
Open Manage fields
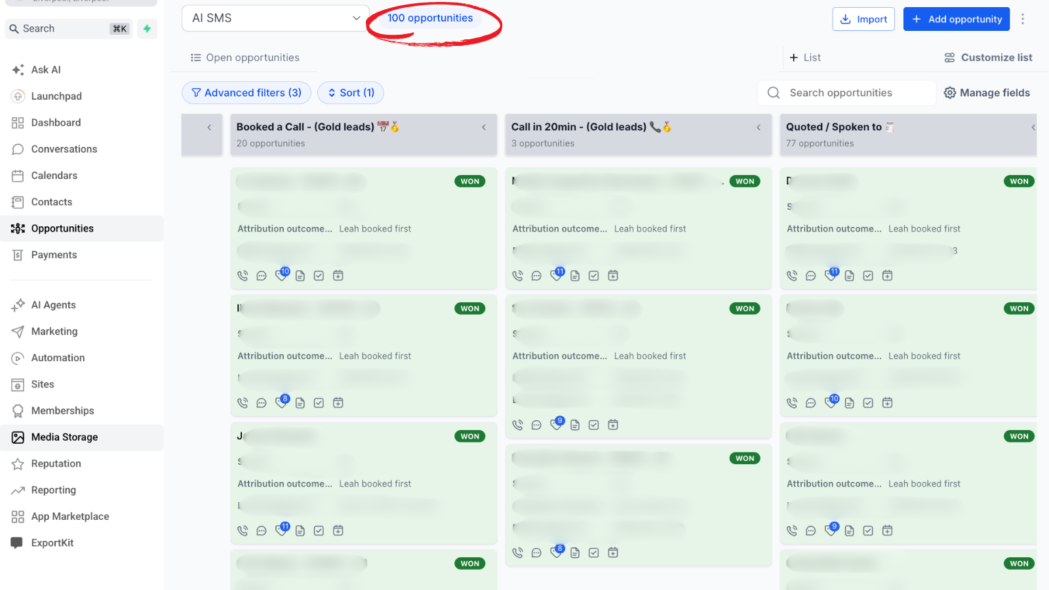987,93
